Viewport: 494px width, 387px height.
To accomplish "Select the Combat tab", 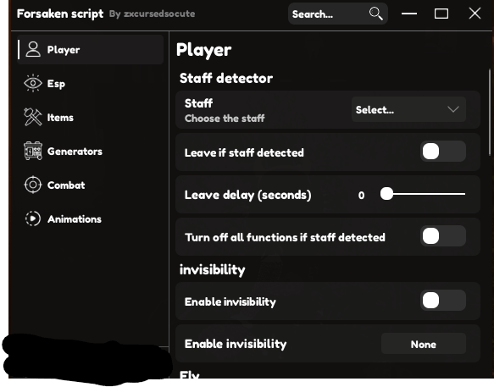I will click(91, 185).
